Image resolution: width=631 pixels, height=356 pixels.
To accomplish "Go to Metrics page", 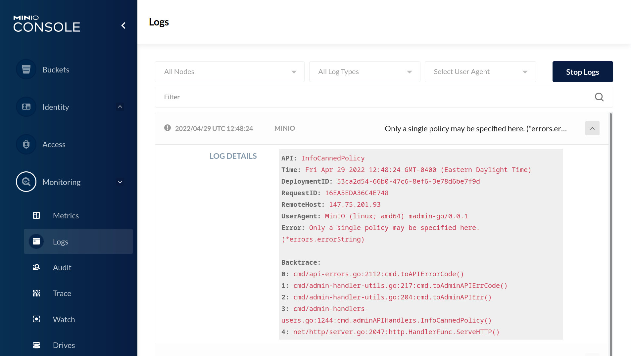I will click(x=66, y=215).
